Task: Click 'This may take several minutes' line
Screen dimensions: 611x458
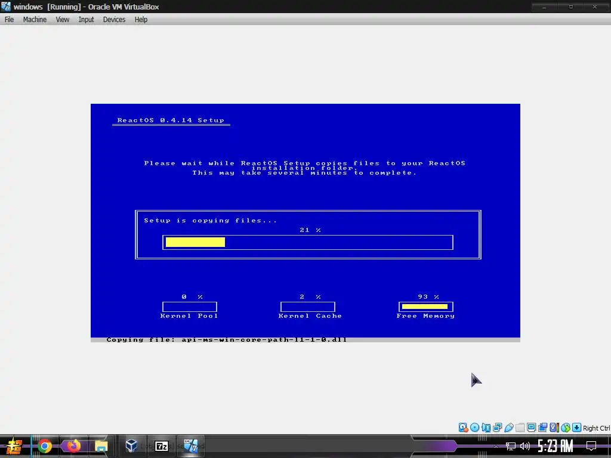Action: [304, 173]
